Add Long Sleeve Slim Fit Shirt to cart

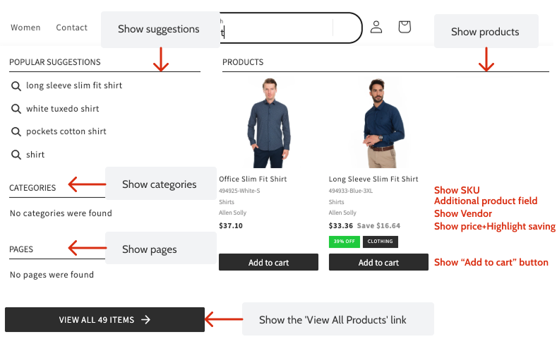click(x=378, y=263)
